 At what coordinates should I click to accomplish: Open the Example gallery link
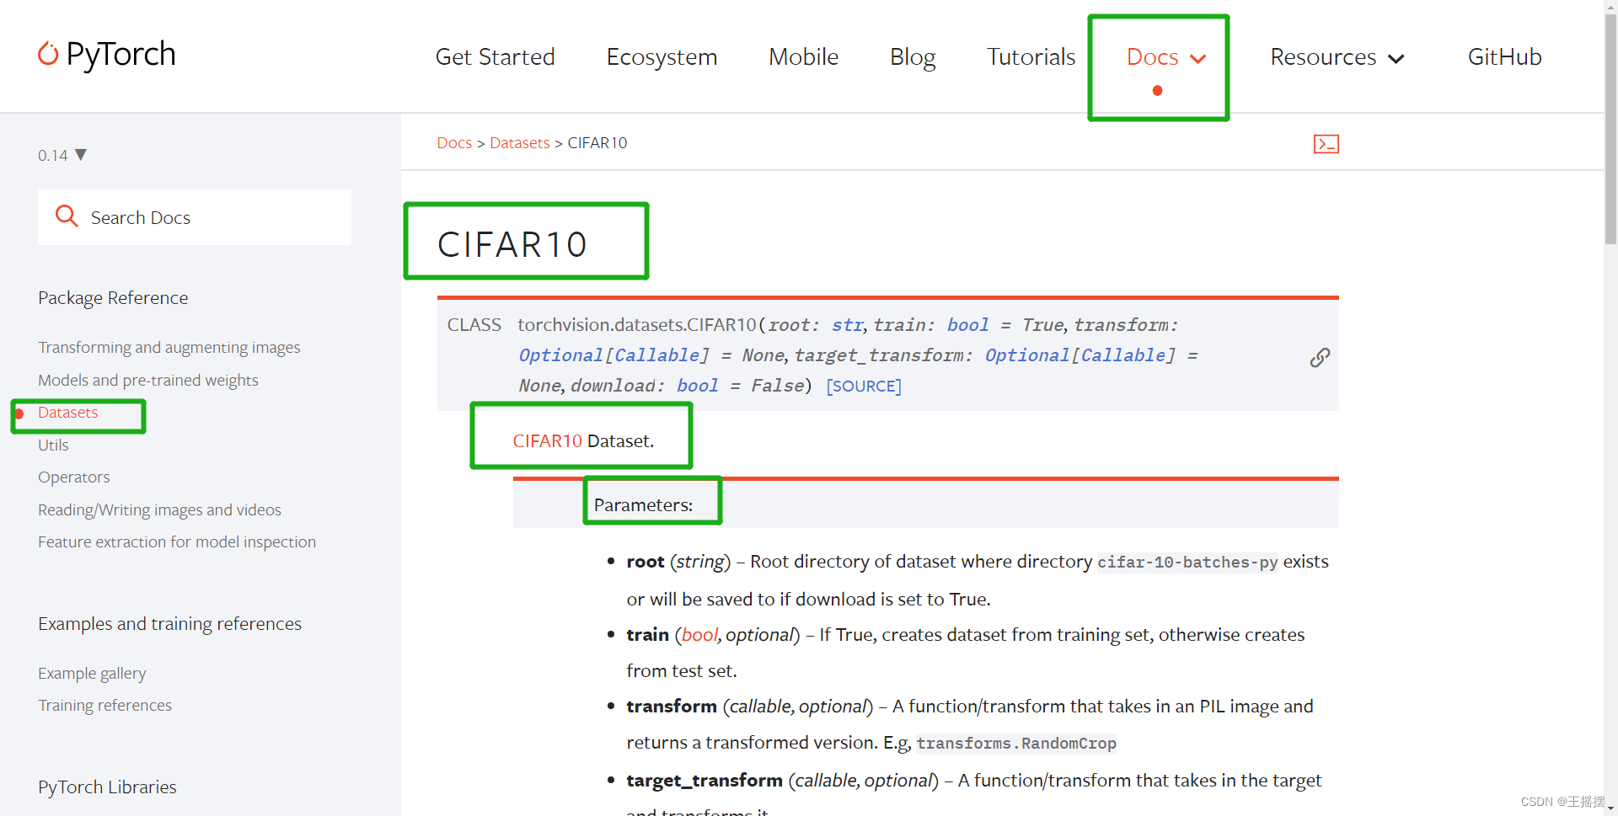[x=92, y=673]
